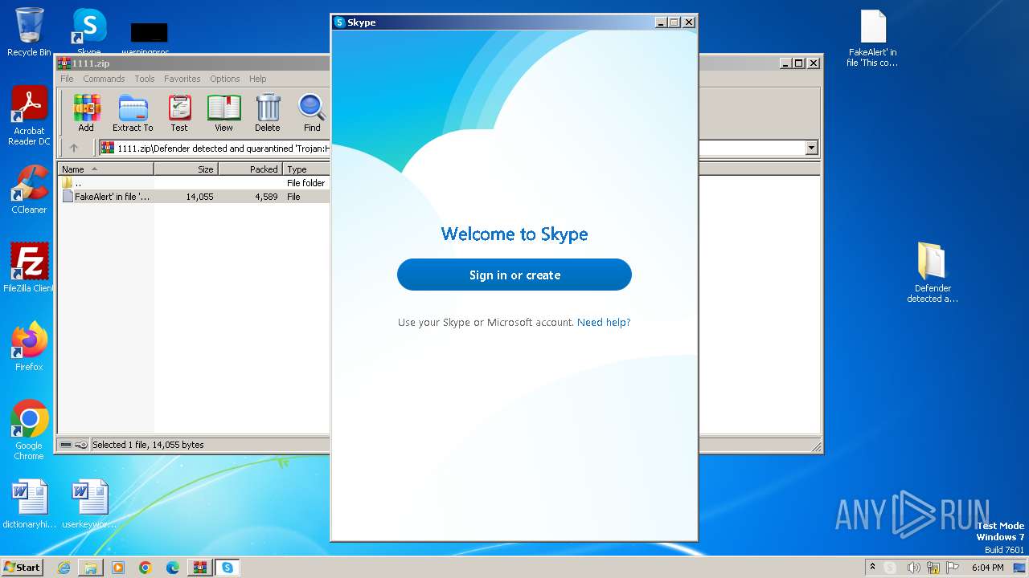This screenshot has width=1029, height=578.
Task: Click the Find icon in WinRAR toolbar
Action: pyautogui.click(x=312, y=112)
